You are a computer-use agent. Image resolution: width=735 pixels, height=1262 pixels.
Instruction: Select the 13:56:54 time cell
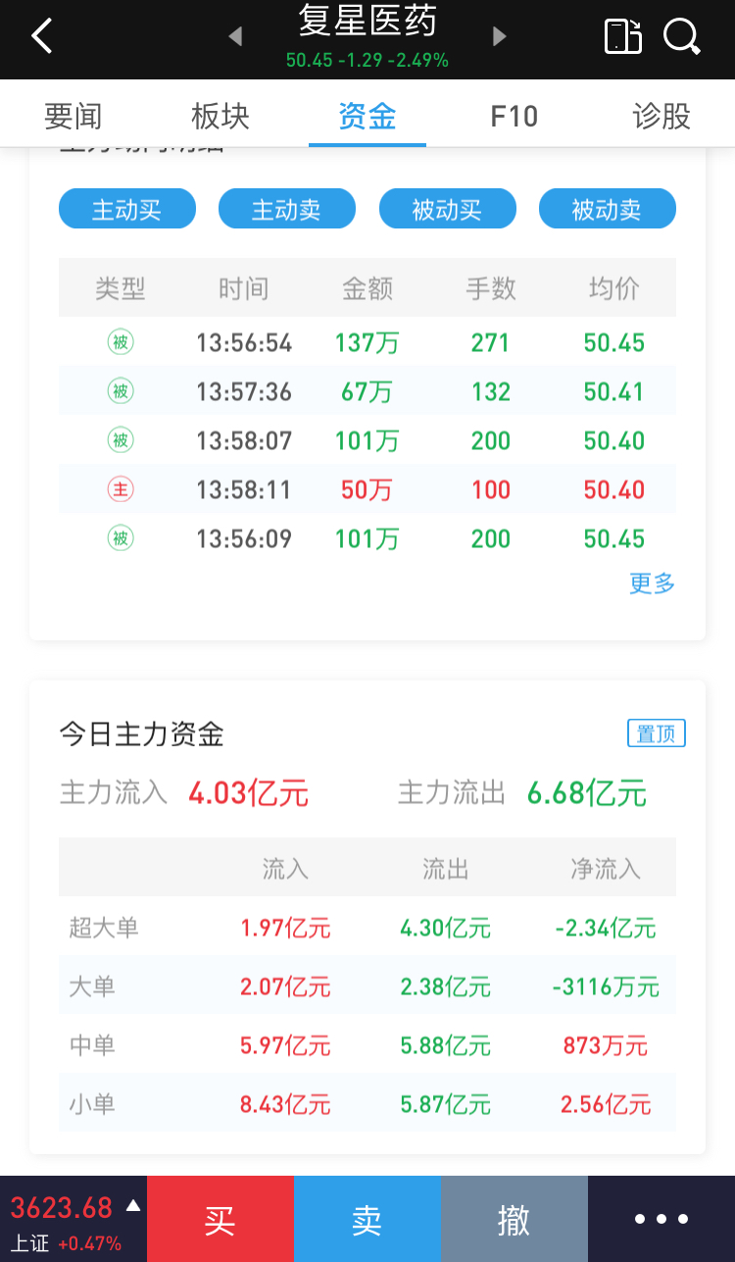[x=244, y=342]
